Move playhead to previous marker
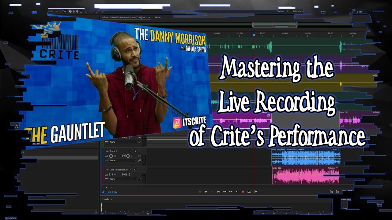Viewport: 392px width, 220px height. coord(218,192)
